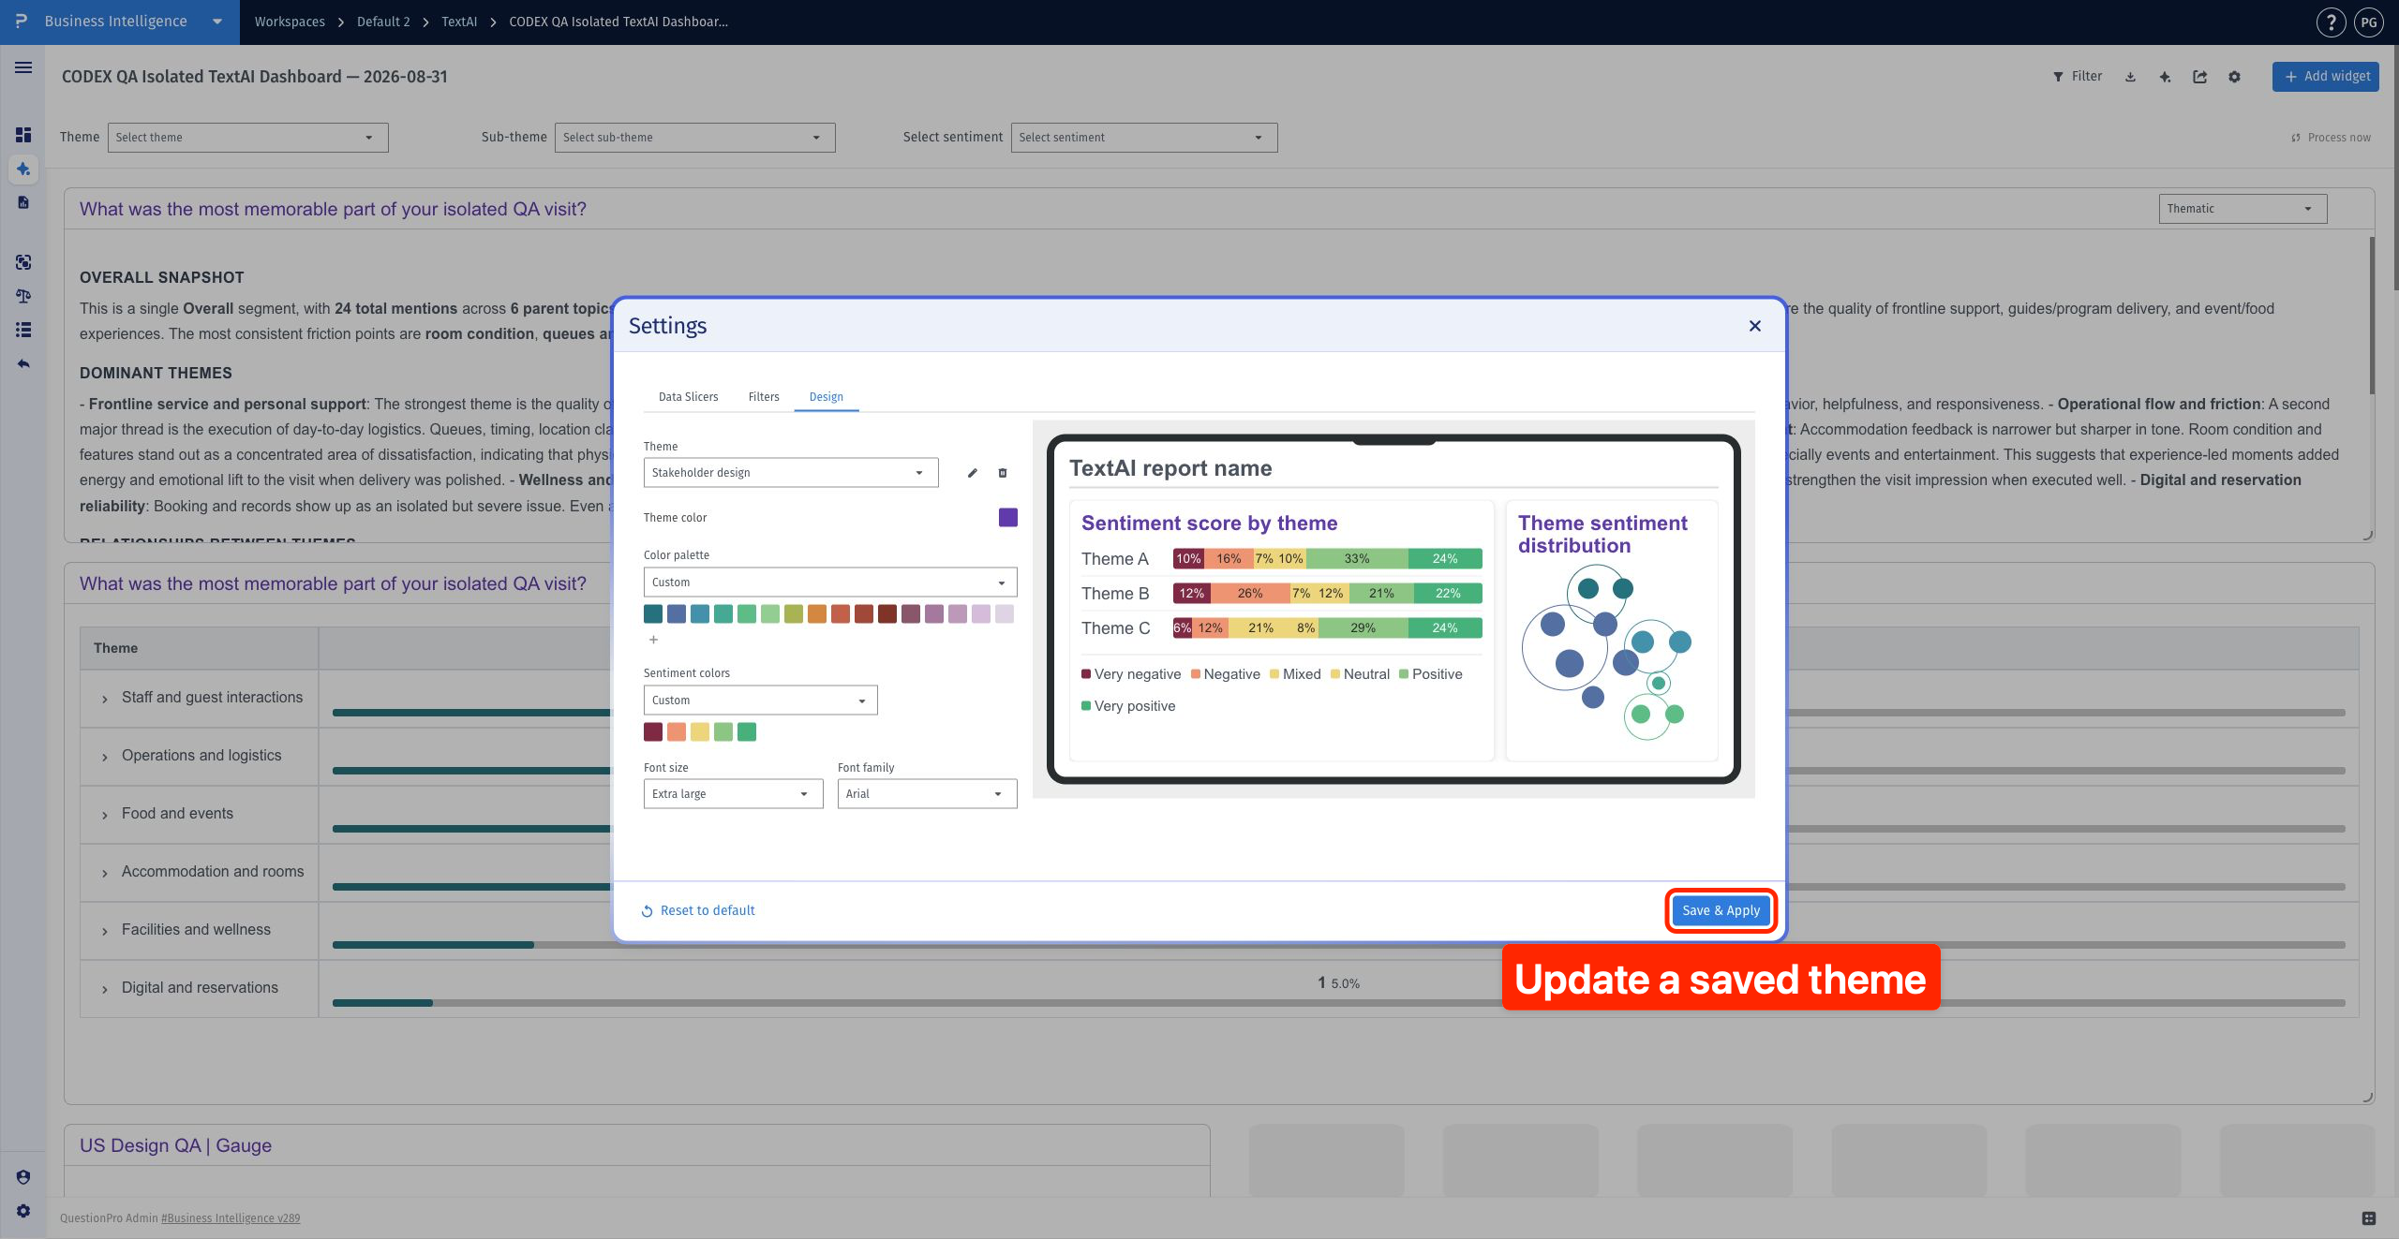Click the bottom-left settings gear in sidebar
This screenshot has height=1239, width=2399.
click(x=23, y=1211)
